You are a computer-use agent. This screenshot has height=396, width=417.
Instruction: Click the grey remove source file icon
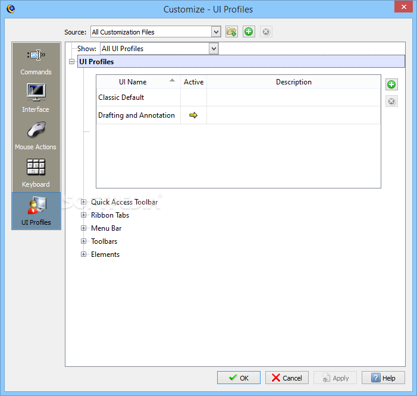coord(266,32)
